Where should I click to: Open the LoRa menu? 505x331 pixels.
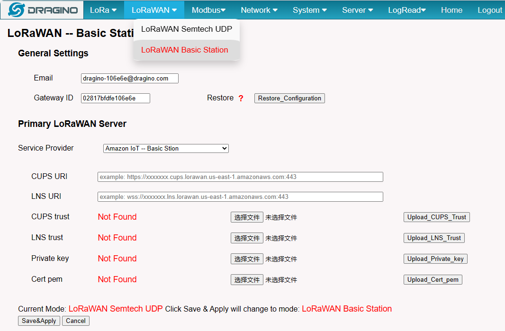tap(103, 10)
